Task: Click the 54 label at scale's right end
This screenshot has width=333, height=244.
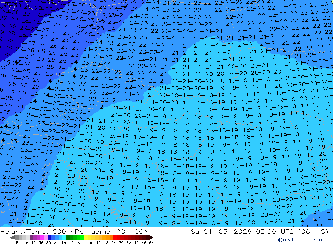Action: pos(152,243)
